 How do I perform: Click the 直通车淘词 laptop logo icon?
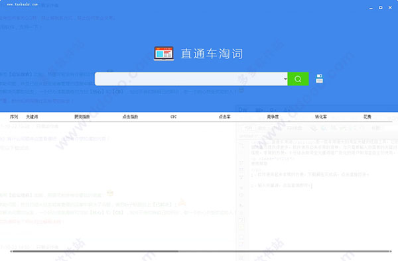coord(164,54)
